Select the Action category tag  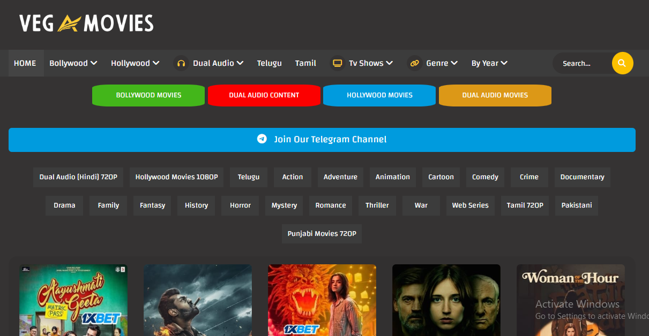[x=293, y=177]
